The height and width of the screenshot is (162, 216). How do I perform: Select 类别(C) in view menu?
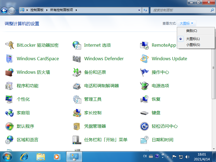(x=191, y=31)
